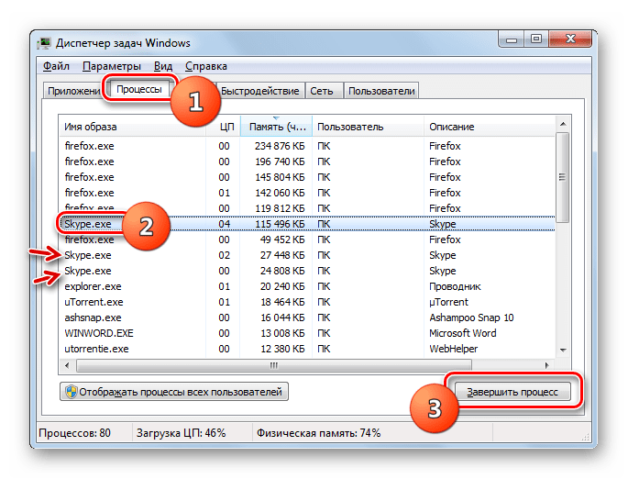Click Загрузка ЦП: 46% status entry
Image resolution: width=628 pixels, height=479 pixels.
181,433
